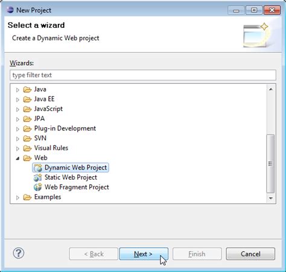Click the disabled Finish button

[197, 254]
